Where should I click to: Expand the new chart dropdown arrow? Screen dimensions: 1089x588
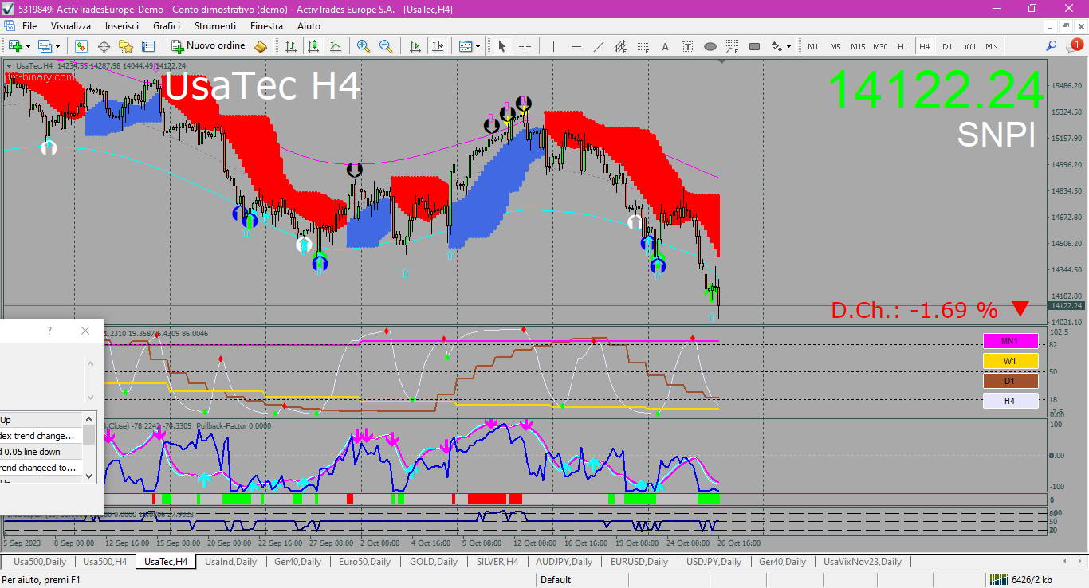tap(28, 46)
